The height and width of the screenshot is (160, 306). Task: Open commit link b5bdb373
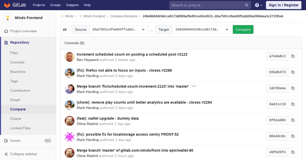[x=277, y=72]
